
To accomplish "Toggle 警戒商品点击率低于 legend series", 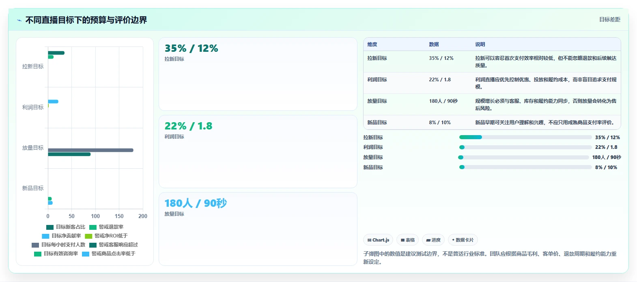I will coord(109,254).
